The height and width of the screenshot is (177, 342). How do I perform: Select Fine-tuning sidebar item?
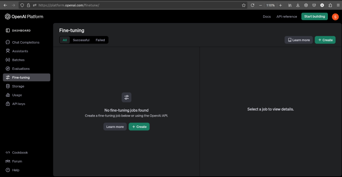tap(27, 77)
